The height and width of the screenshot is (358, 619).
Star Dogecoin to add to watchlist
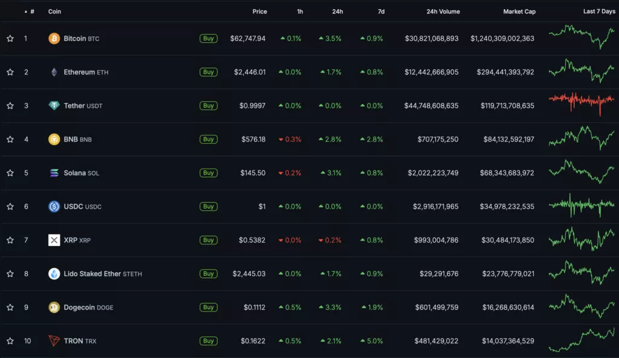(10, 307)
